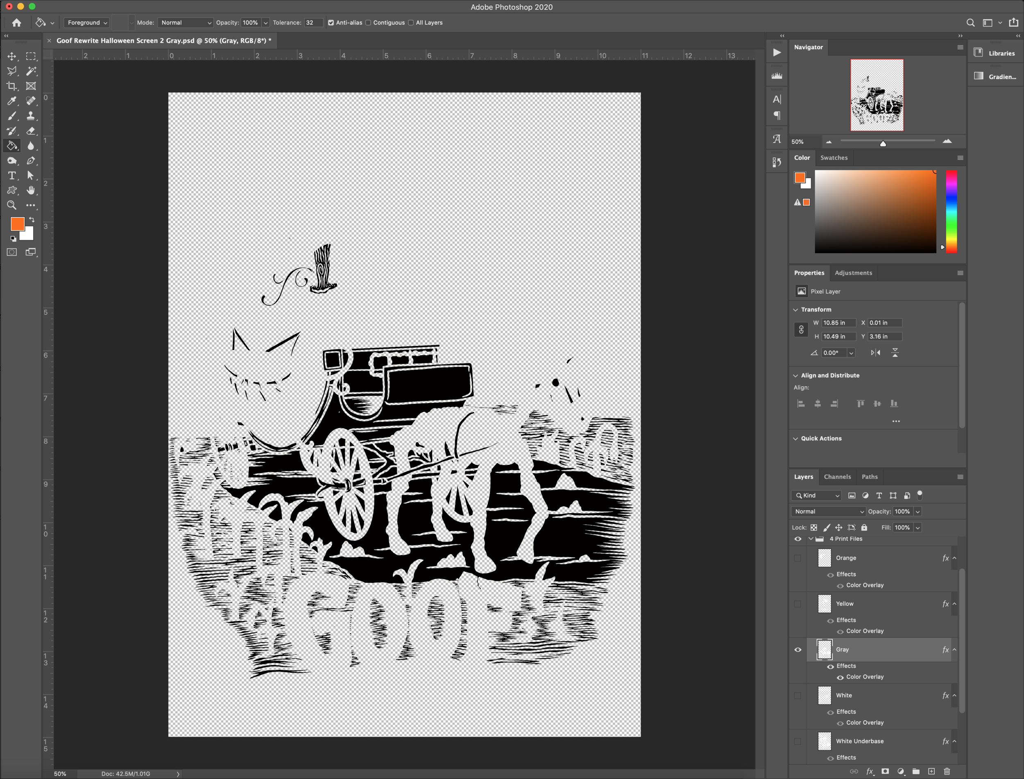Screen dimensions: 1024x779
Task: Create a new group with folder icon
Action: click(916, 772)
